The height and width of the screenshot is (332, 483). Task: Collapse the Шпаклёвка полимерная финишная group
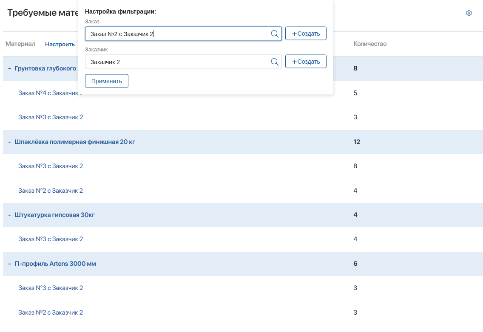point(9,142)
